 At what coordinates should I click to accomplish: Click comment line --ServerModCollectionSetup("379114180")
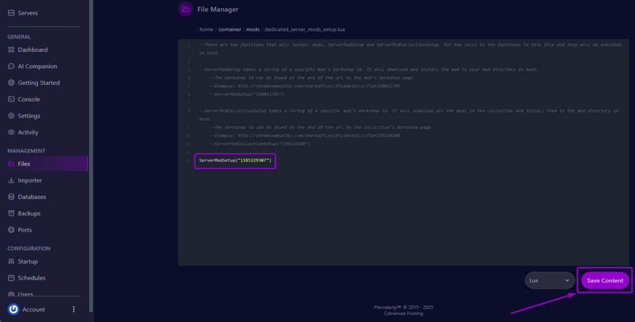click(260, 144)
